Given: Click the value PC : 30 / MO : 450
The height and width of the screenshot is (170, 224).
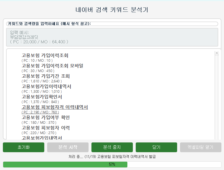Looking at the screenshot, I should click(x=38, y=71).
